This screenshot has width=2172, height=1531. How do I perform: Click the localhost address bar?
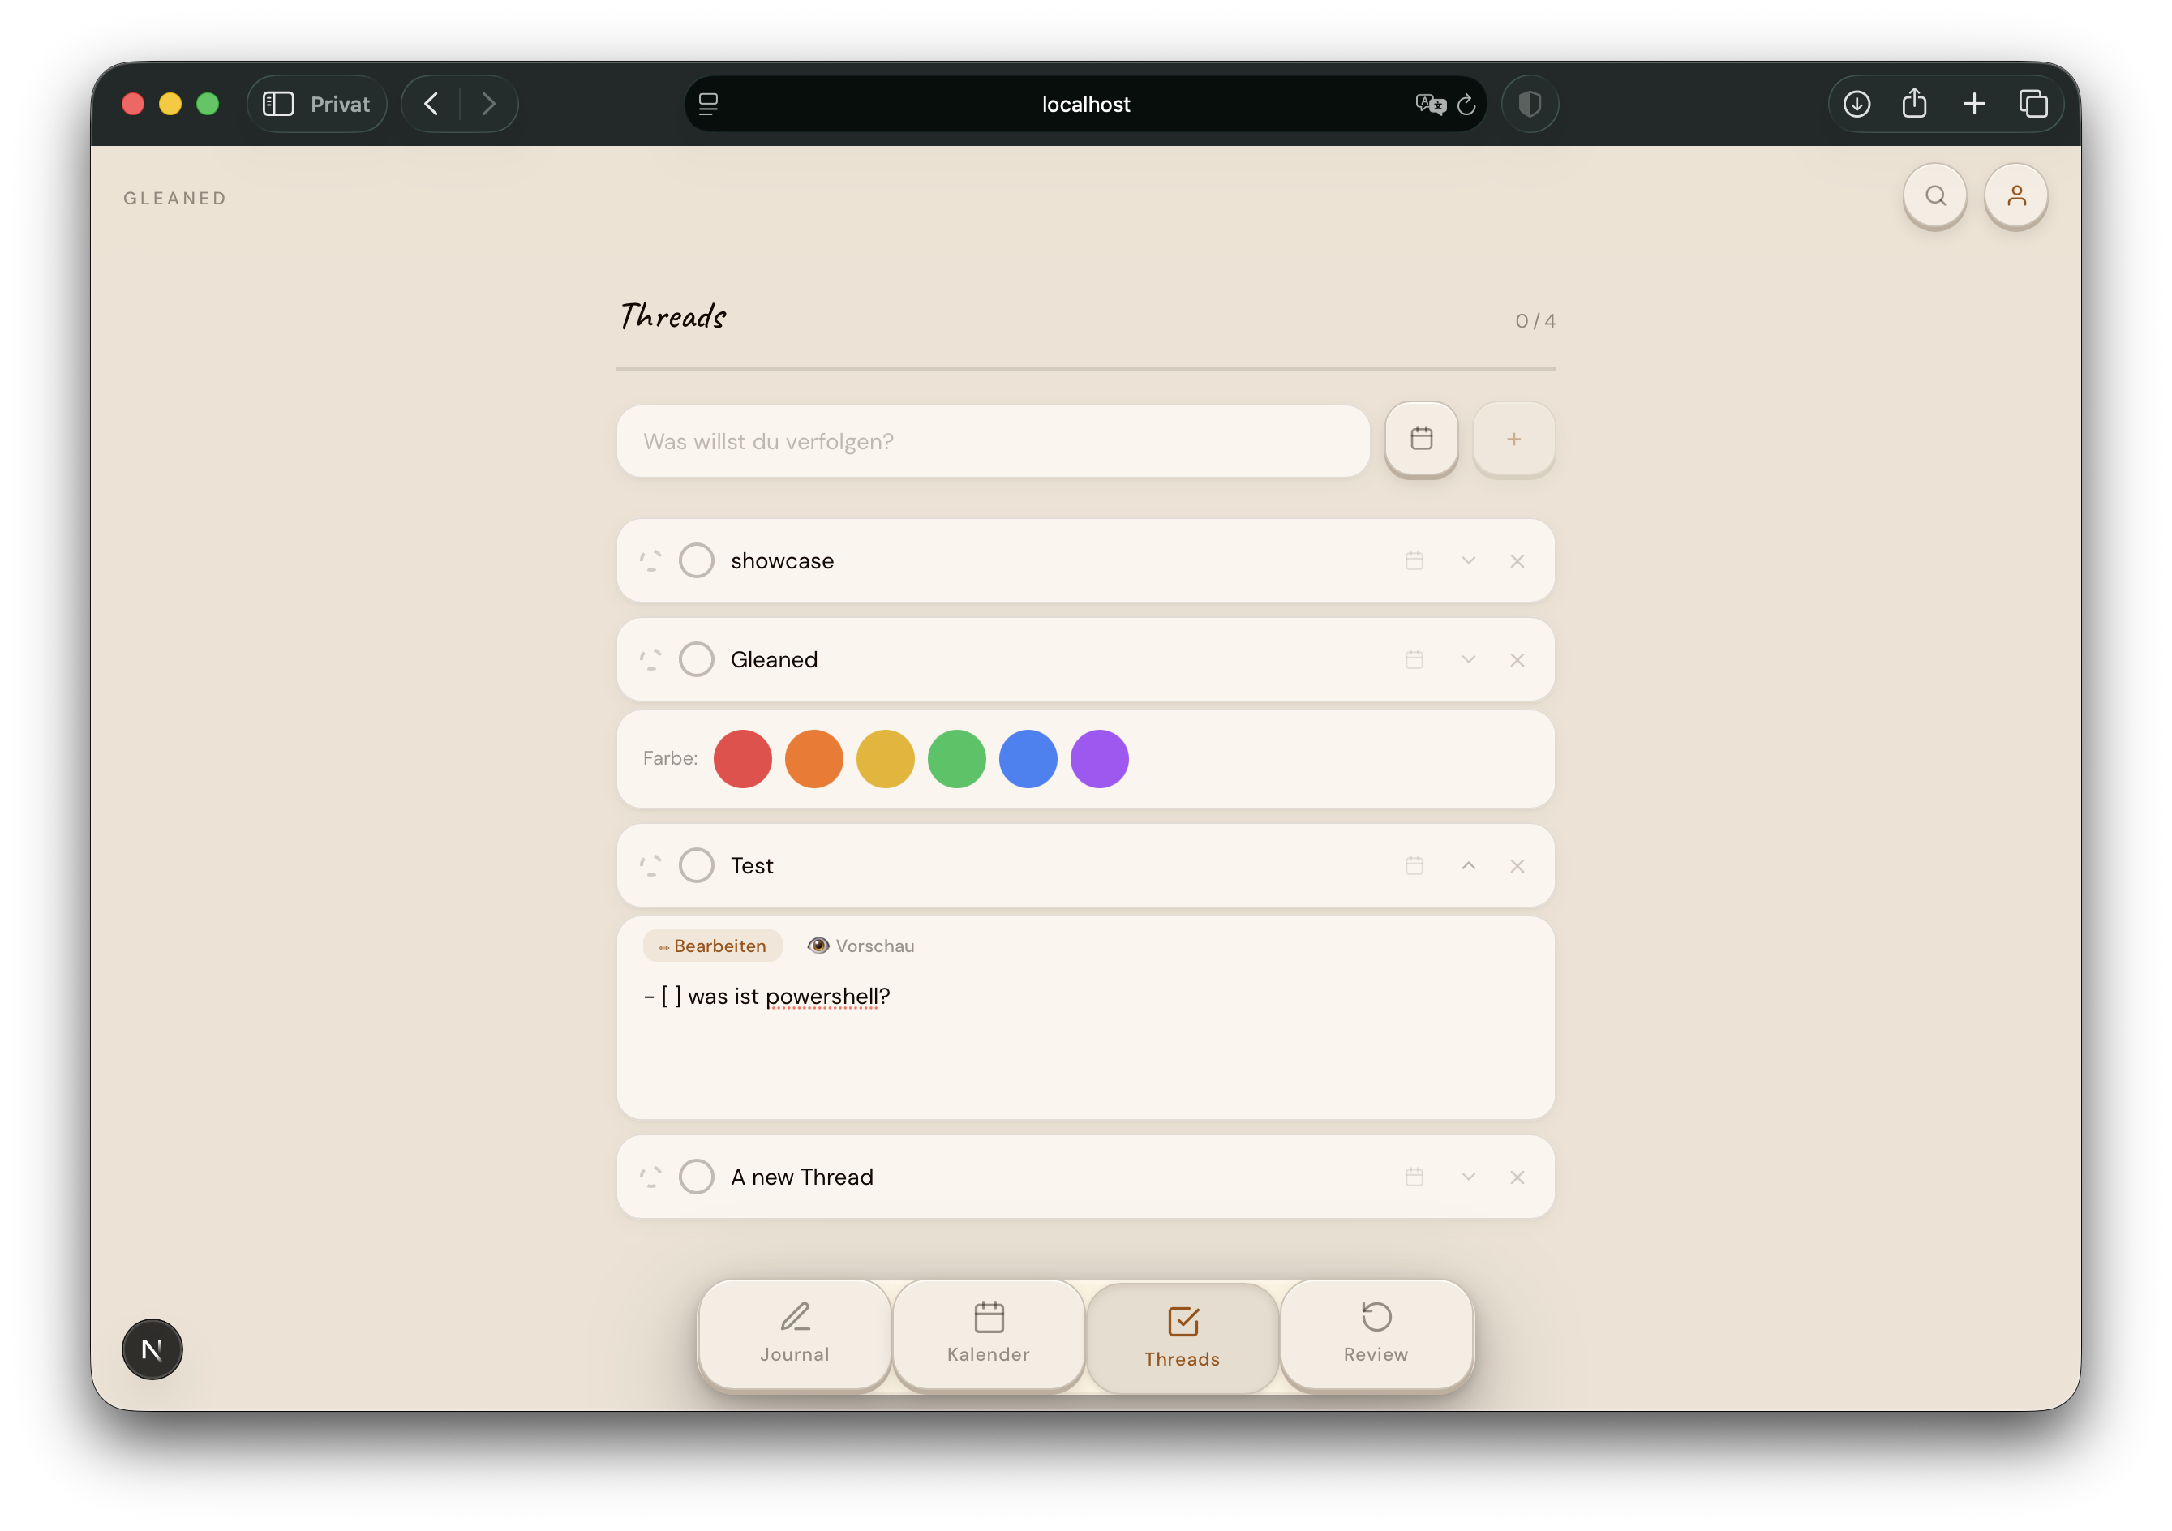click(1085, 104)
